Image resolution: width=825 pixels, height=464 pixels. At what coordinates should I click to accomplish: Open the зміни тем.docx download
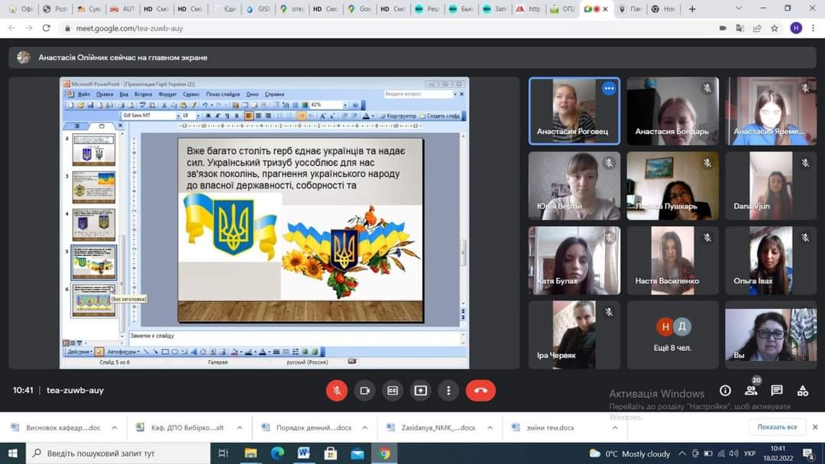click(x=545, y=427)
